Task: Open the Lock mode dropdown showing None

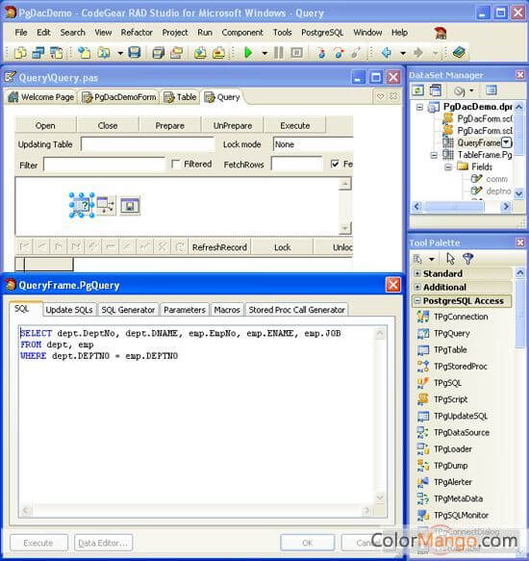Action: click(x=313, y=144)
